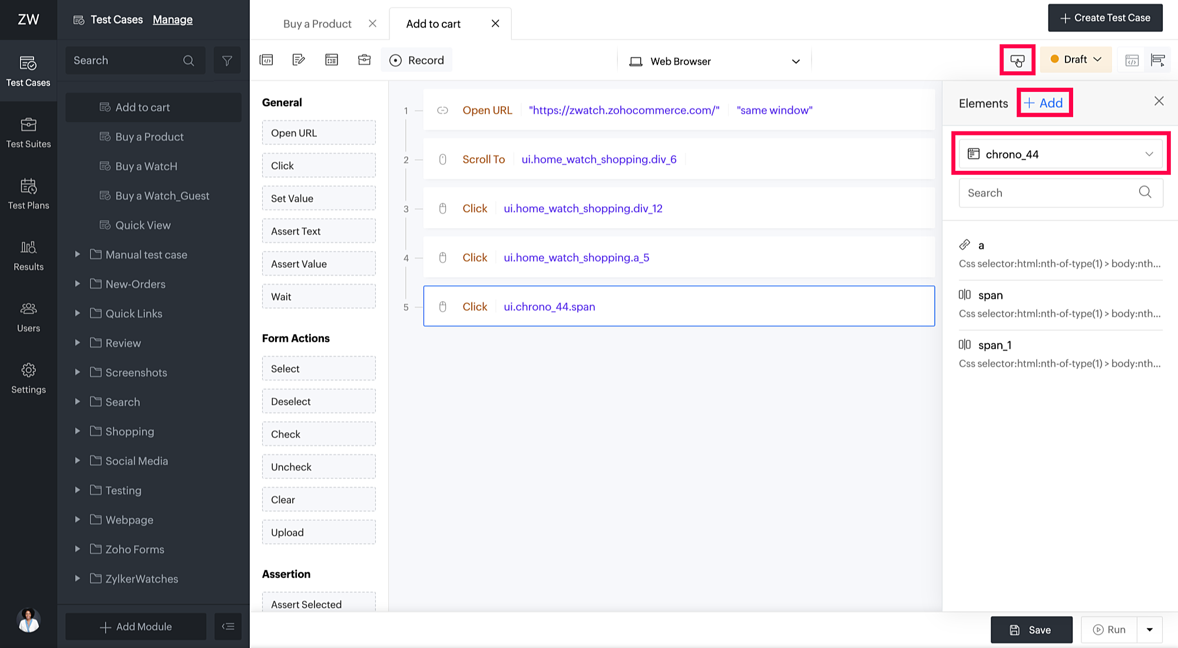Expand the Web Browser dropdown
This screenshot has height=648, width=1178.
pos(715,61)
